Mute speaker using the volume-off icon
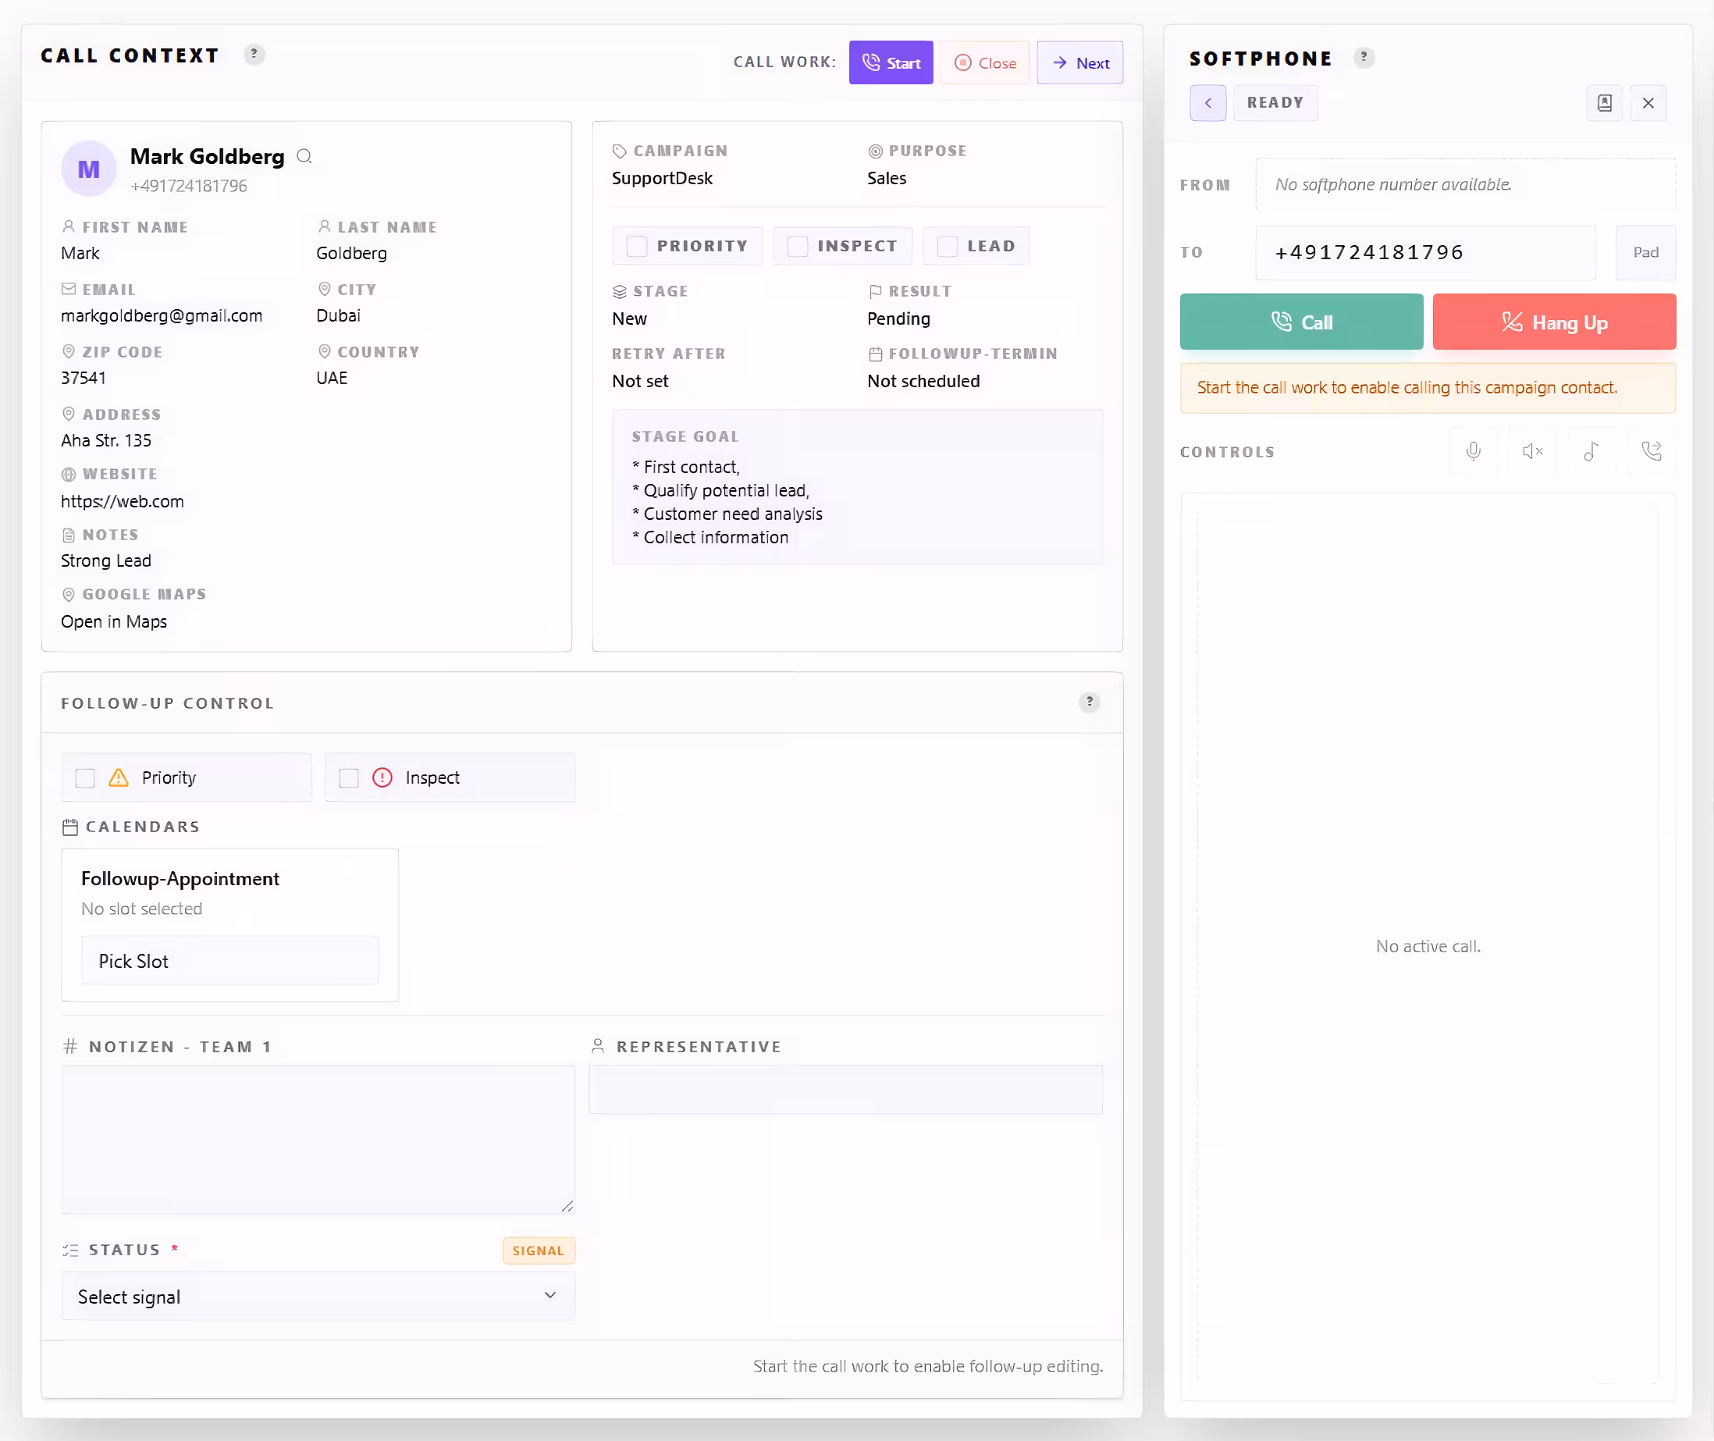The width and height of the screenshot is (1714, 1441). click(x=1533, y=451)
